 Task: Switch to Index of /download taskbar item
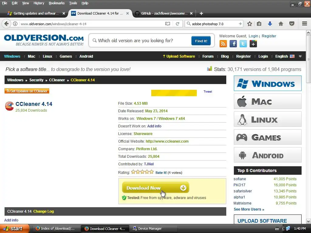coord(56,228)
